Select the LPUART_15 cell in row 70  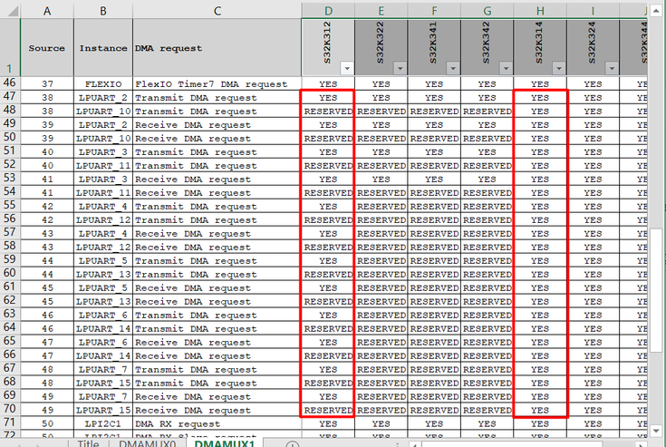coord(103,410)
